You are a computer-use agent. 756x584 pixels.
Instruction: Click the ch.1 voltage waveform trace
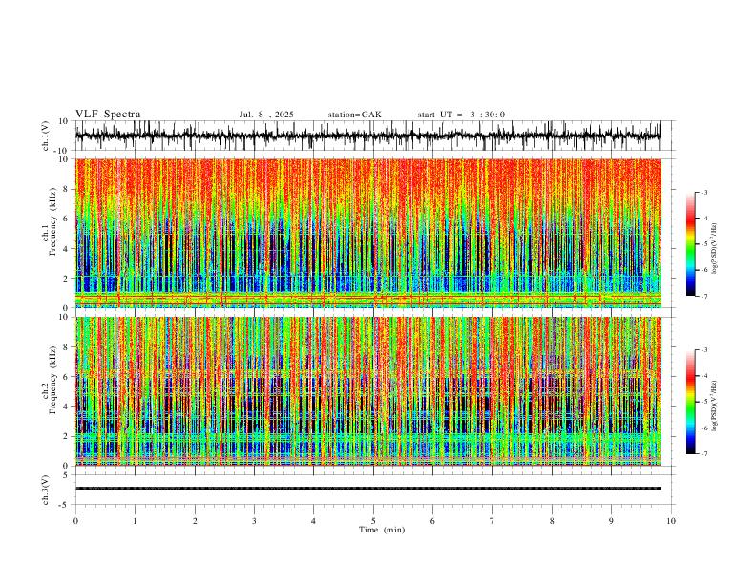[367, 136]
